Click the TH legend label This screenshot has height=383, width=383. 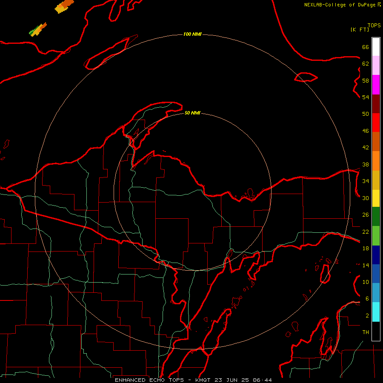pos(366,332)
